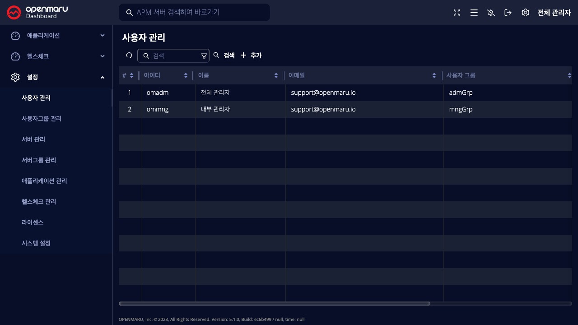The height and width of the screenshot is (325, 578).
Task: Click the logout icon in top bar
Action: [x=508, y=13]
